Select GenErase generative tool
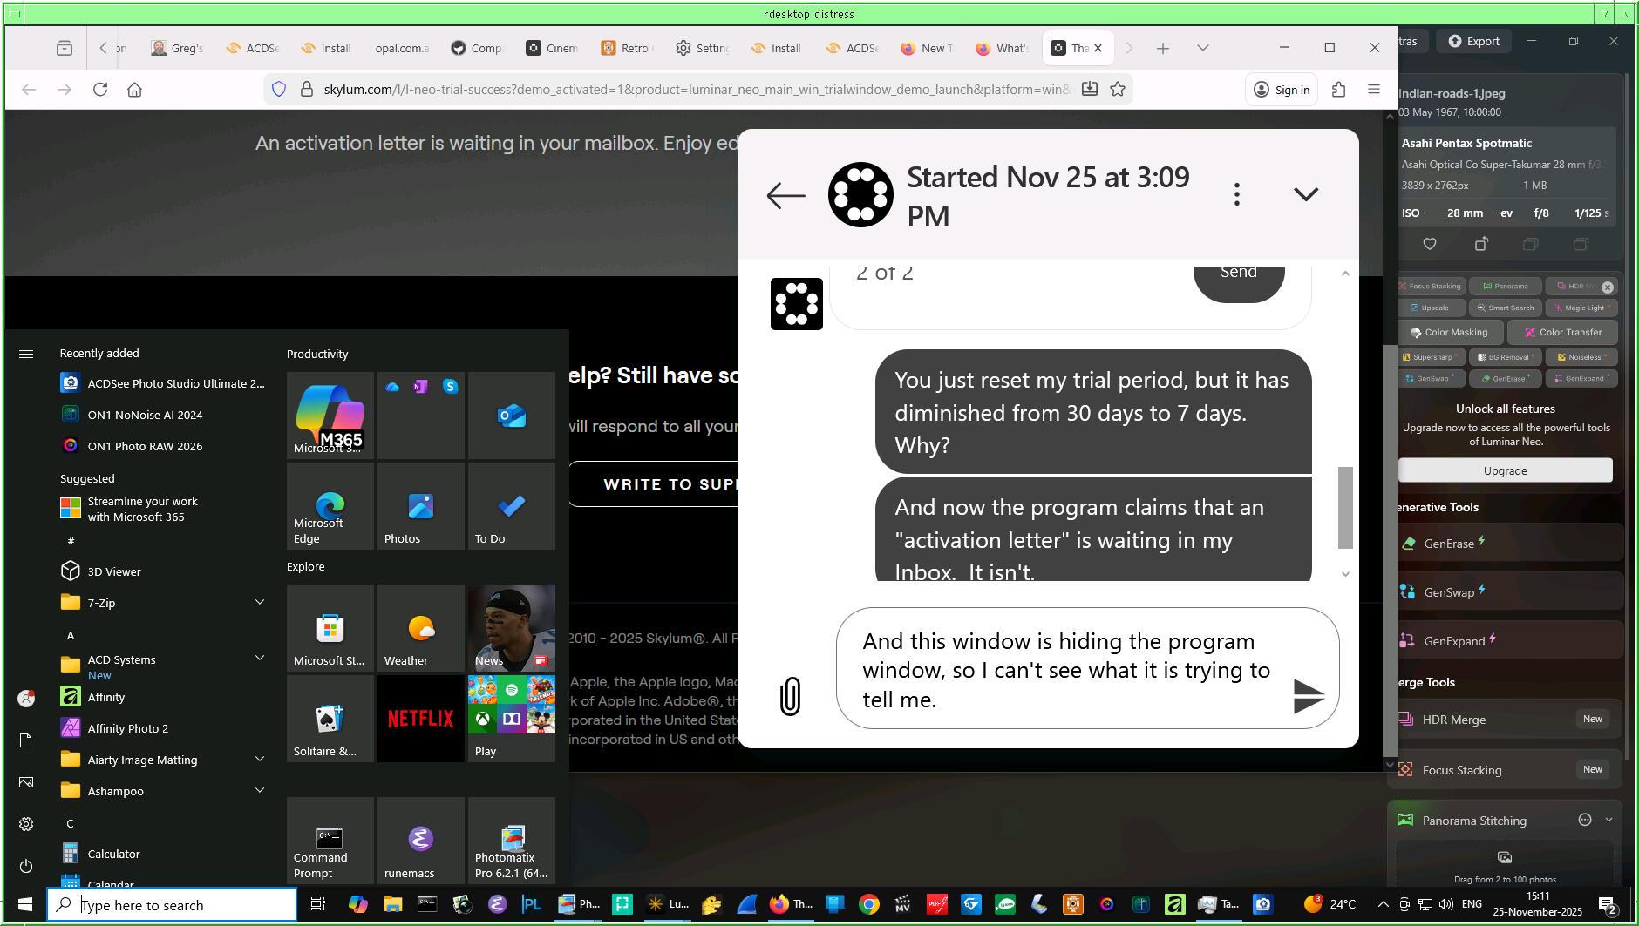This screenshot has height=926, width=1639. 1449,544
